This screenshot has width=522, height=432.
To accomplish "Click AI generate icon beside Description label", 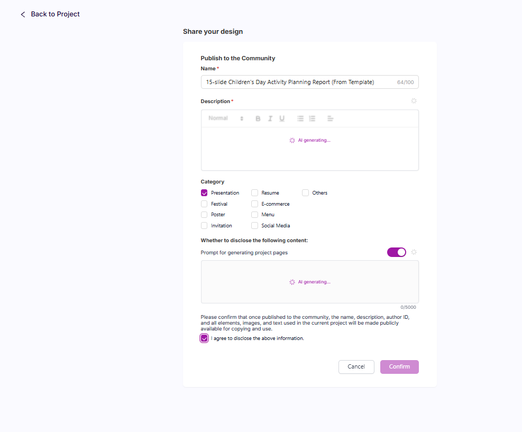I will [414, 101].
